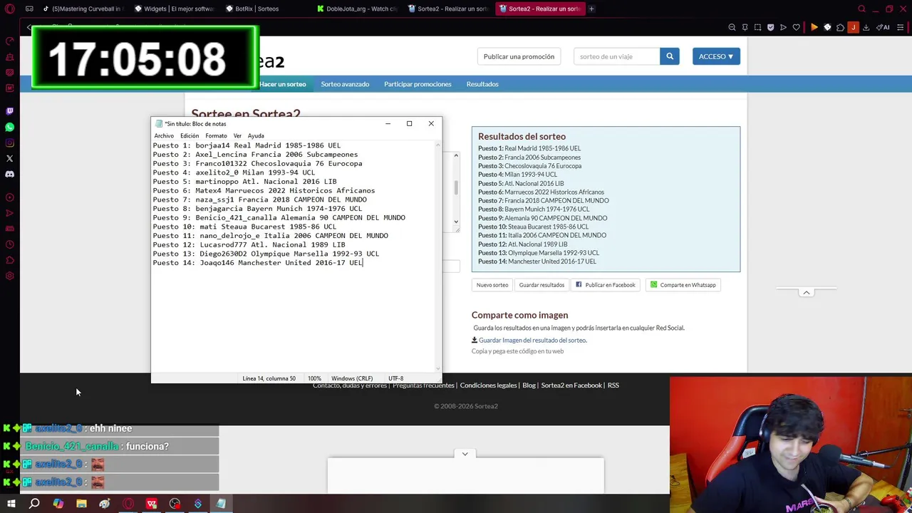Screen dimensions: 912x513
Task: Click the browser zoom magnifier icon
Action: tap(732, 27)
